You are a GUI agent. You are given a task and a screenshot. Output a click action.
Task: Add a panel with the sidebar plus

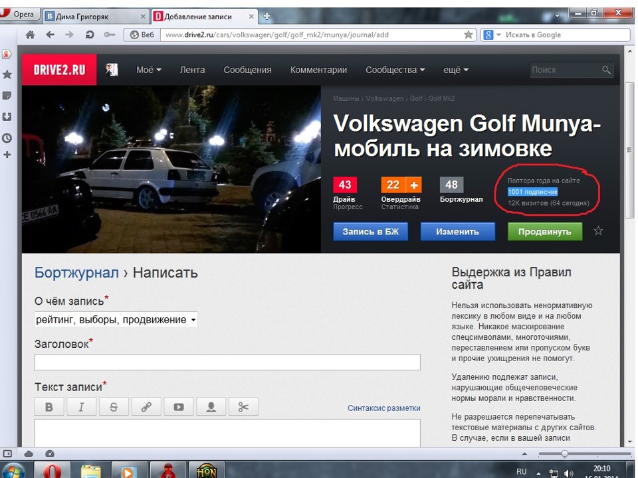[7, 155]
